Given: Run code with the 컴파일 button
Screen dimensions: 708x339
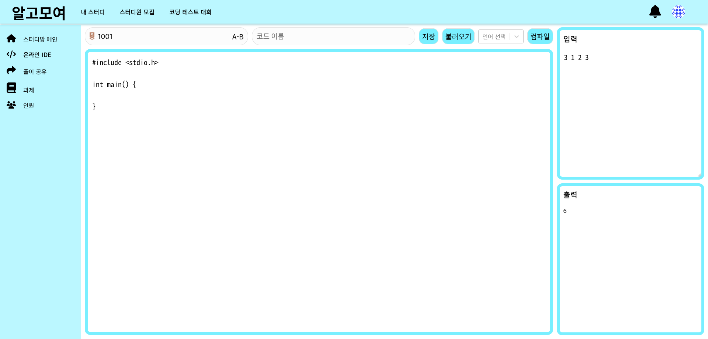Looking at the screenshot, I should (540, 36).
